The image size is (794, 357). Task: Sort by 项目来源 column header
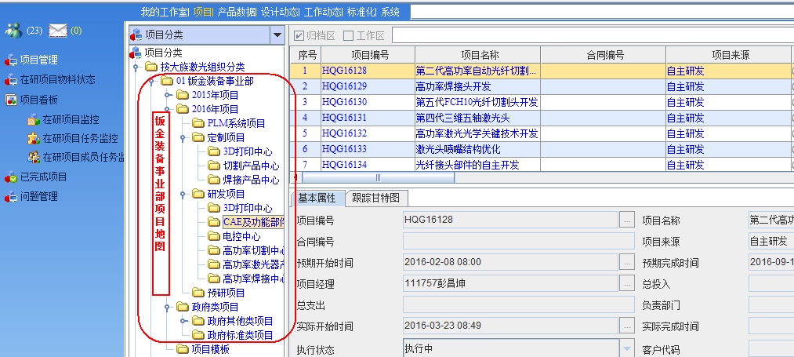tap(728, 55)
